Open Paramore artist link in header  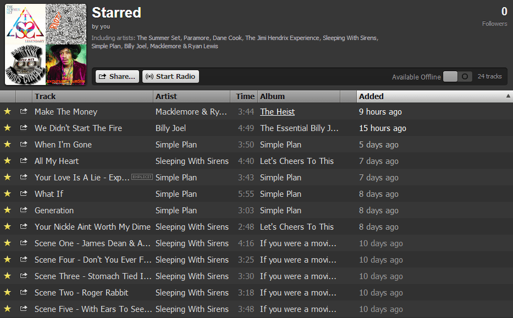pyautogui.click(x=196, y=38)
